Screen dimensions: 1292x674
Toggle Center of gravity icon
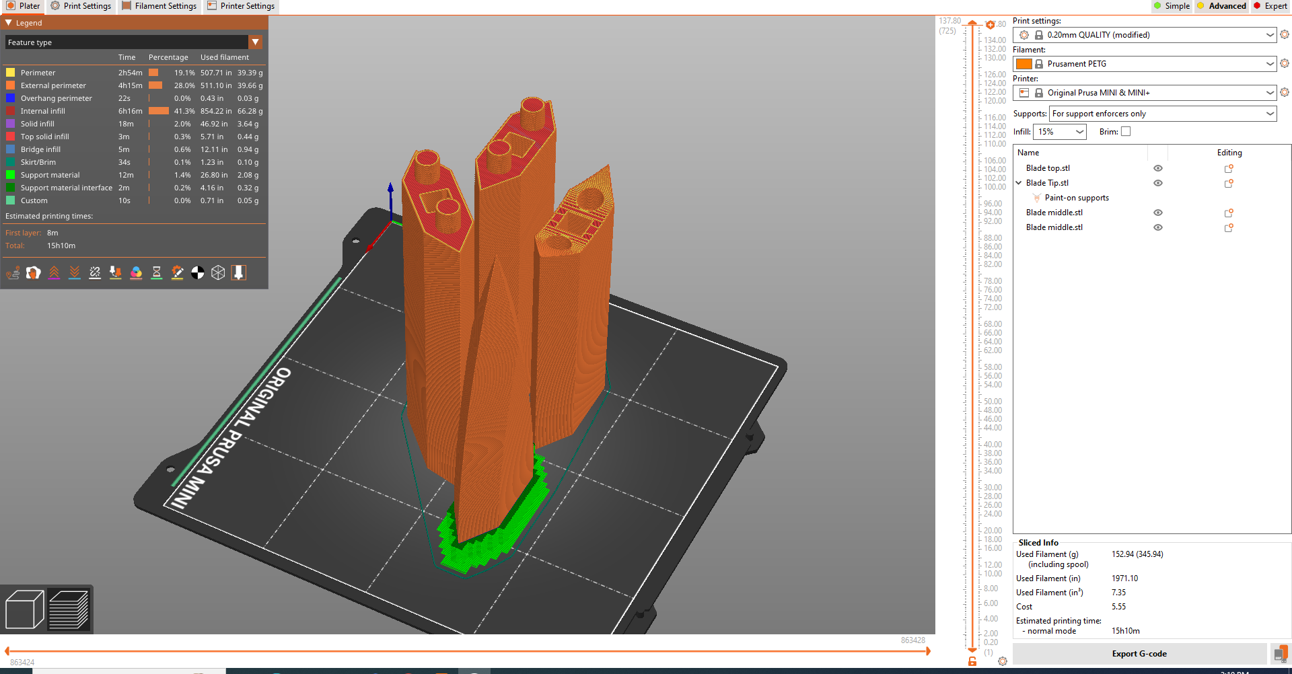pyautogui.click(x=198, y=272)
